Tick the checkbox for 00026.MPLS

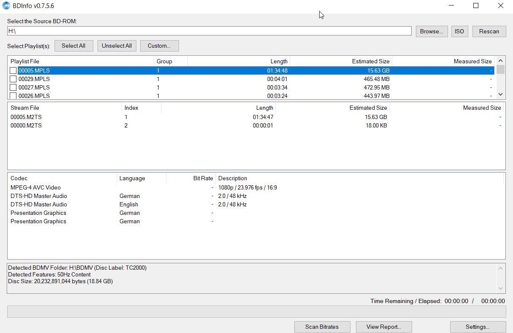(x=14, y=96)
